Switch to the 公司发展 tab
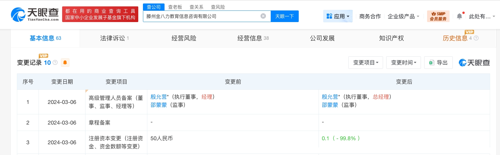 (322, 38)
